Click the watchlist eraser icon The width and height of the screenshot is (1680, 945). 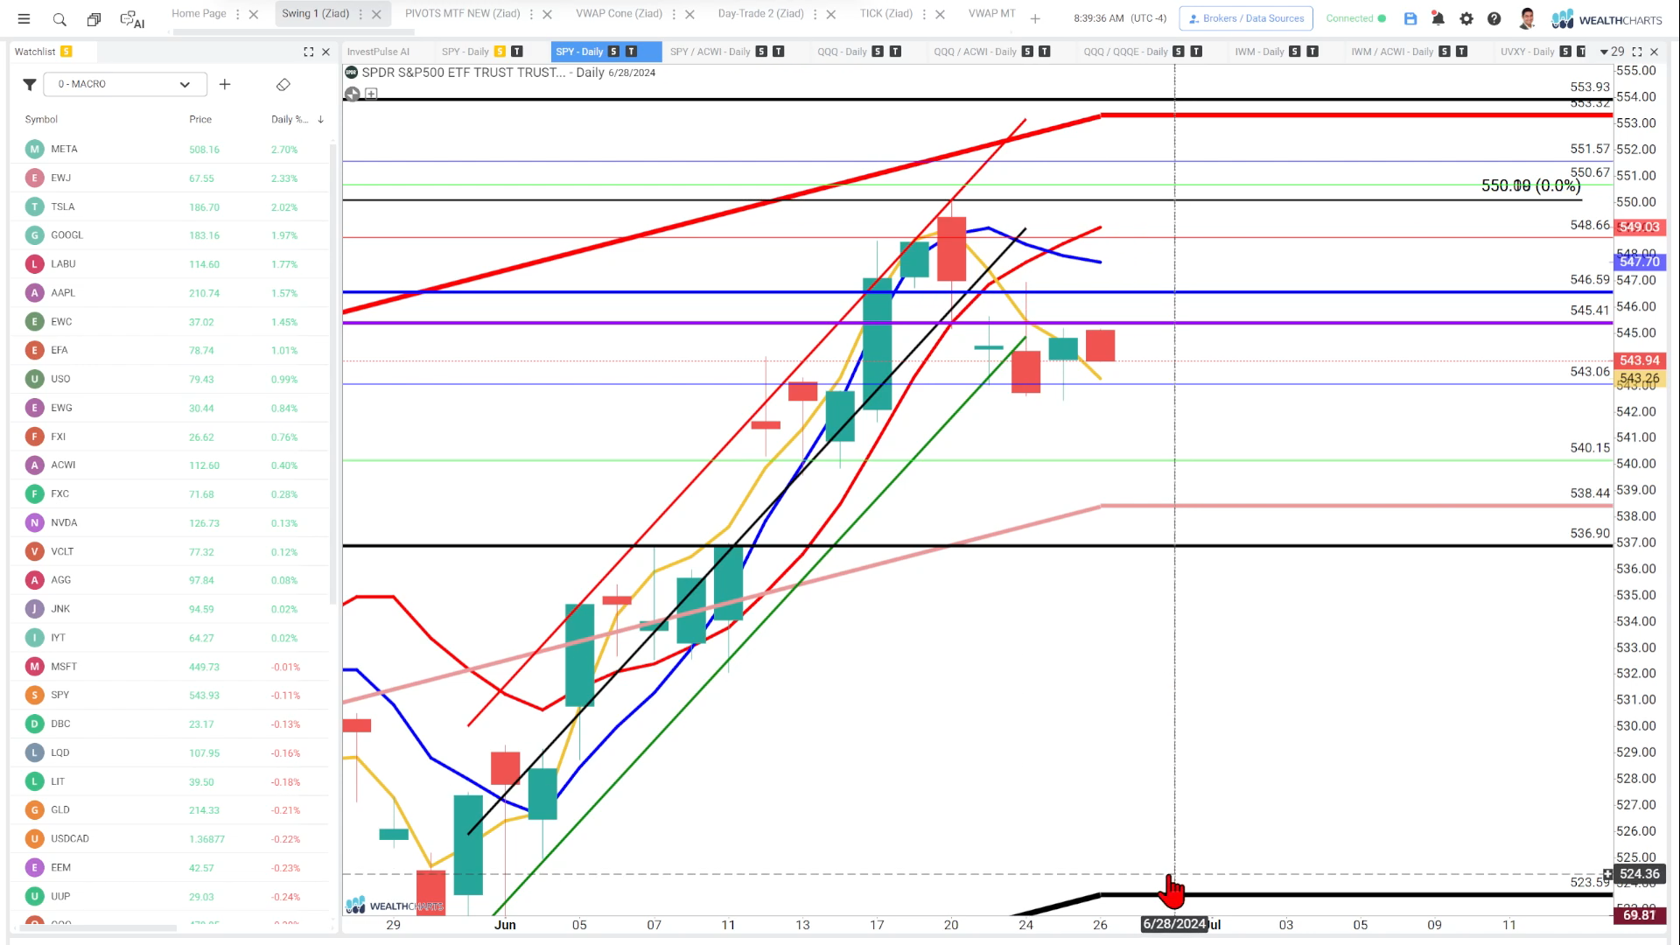283,84
